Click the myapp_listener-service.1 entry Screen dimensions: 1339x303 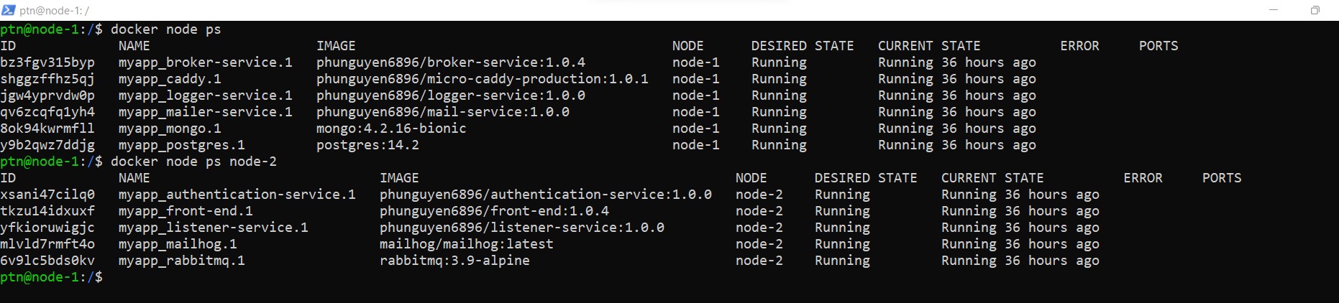[x=214, y=228]
